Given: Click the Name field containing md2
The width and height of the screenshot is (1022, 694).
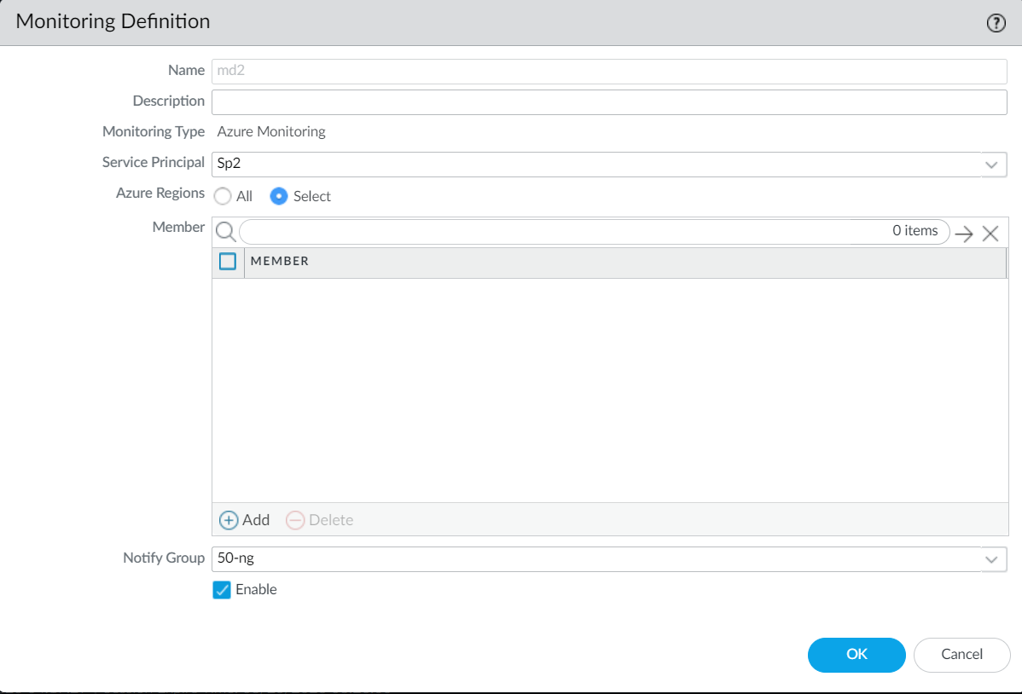Looking at the screenshot, I should click(609, 71).
